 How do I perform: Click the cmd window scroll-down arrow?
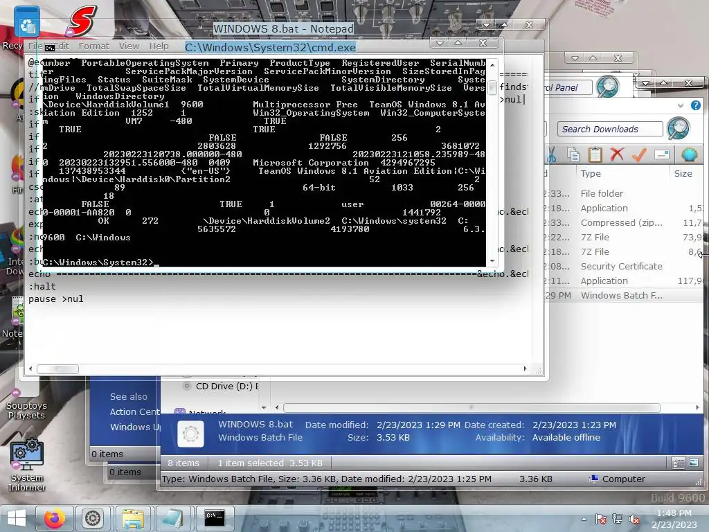click(492, 261)
